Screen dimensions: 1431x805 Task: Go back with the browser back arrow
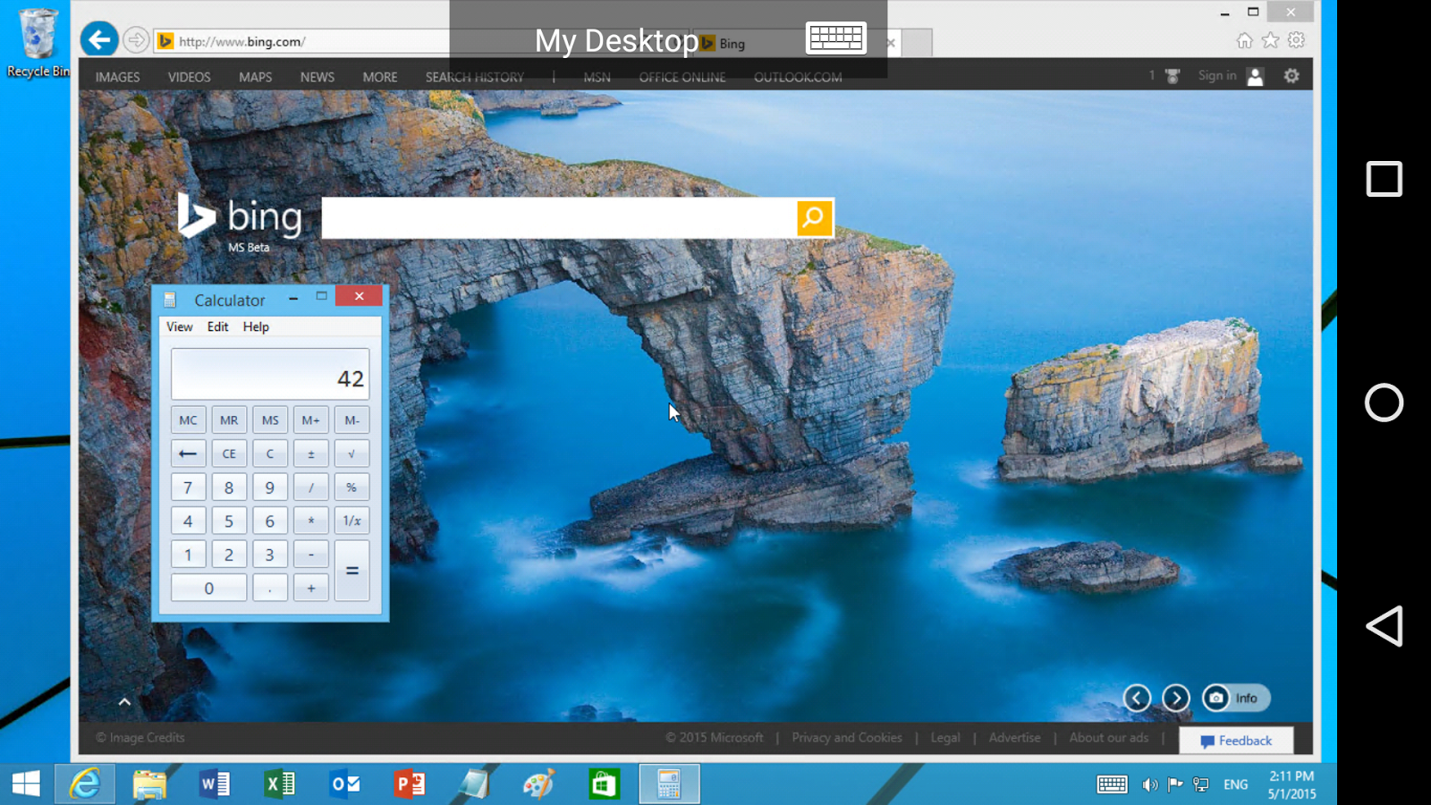click(99, 39)
